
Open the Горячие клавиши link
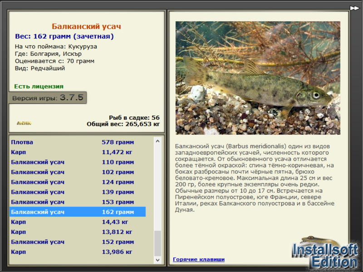click(199, 259)
